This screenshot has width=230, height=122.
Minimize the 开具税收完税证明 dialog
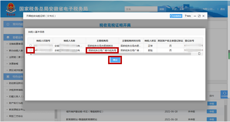click(x=195, y=16)
